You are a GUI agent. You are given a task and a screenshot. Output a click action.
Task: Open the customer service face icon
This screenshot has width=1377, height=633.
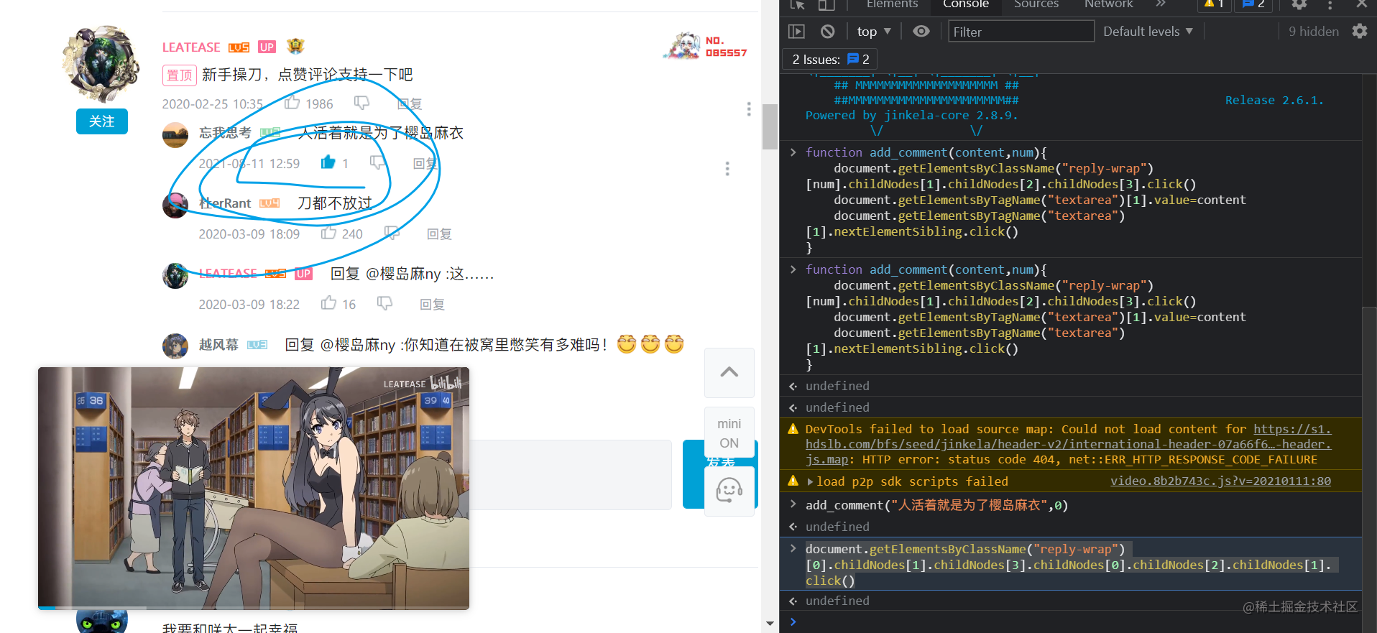click(729, 491)
